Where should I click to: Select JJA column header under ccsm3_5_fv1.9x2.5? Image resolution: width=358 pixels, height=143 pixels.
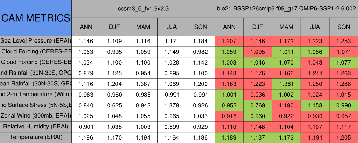[172, 27]
